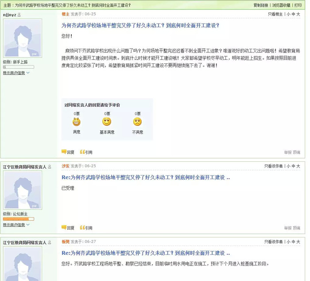Vote with the grinning 满意 smiley face
Image resolution: width=310 pixels, height=281 pixels.
tap(76, 122)
